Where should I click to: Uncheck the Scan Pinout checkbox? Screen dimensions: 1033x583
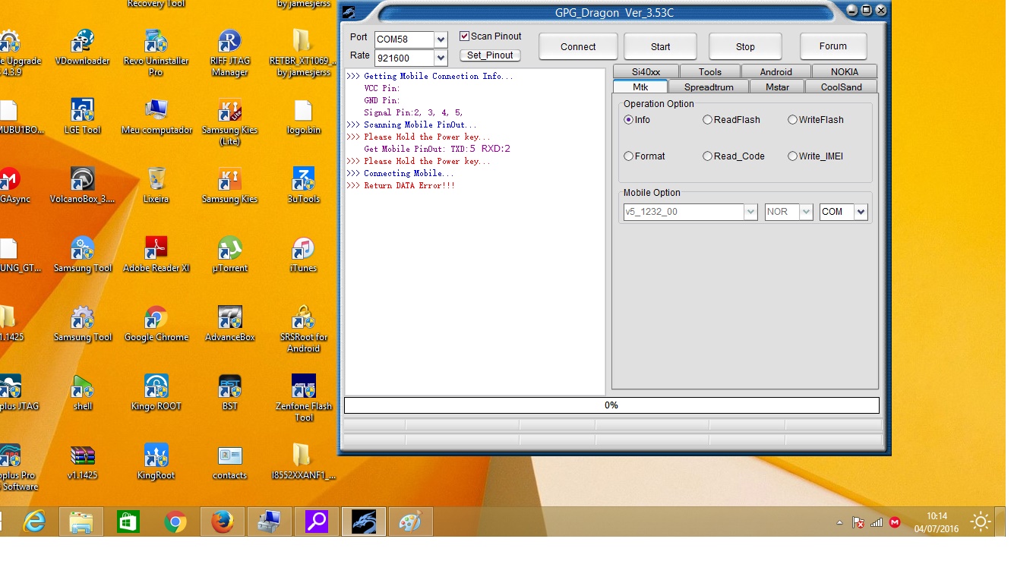pyautogui.click(x=464, y=36)
